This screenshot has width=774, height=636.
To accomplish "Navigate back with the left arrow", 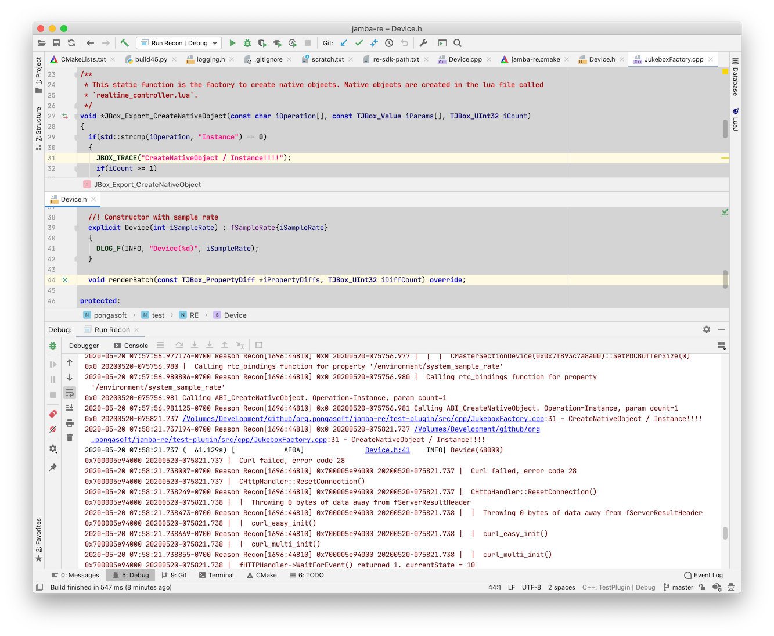I will tap(90, 43).
